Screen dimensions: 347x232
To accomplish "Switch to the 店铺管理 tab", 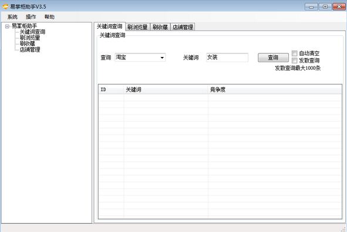I will (183, 27).
